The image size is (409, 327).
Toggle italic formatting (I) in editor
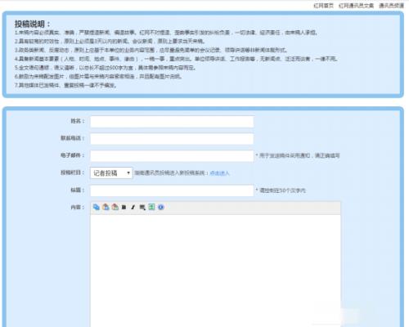coord(133,208)
